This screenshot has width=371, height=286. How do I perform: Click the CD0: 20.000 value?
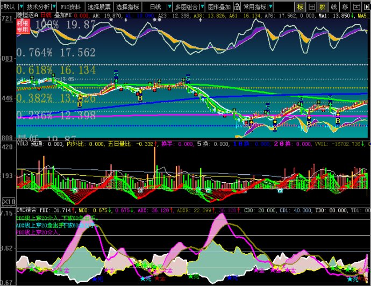260,210
